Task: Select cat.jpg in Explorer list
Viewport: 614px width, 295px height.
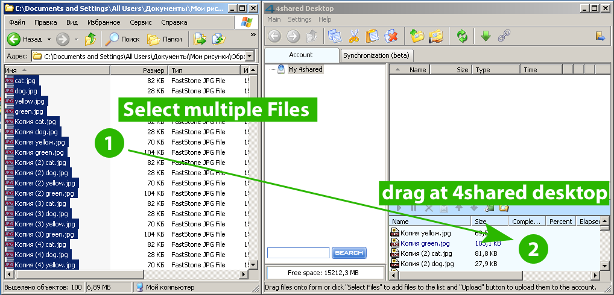Action: tap(25, 81)
